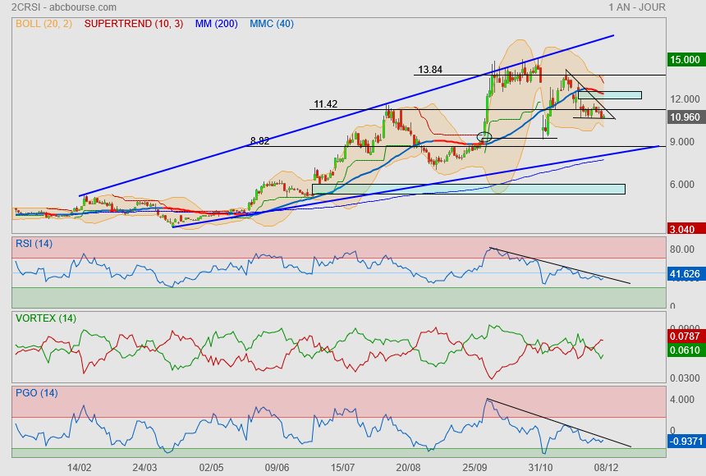Open the RSI (14) panel label
The height and width of the screenshot is (476, 706).
pyautogui.click(x=34, y=243)
